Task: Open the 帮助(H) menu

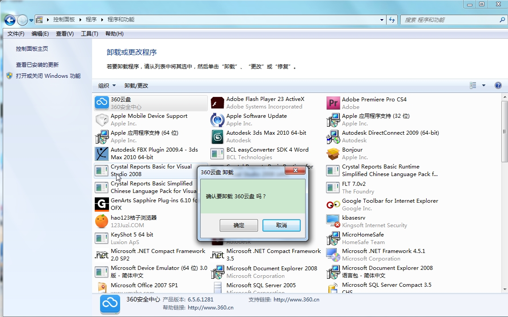Action: point(114,34)
